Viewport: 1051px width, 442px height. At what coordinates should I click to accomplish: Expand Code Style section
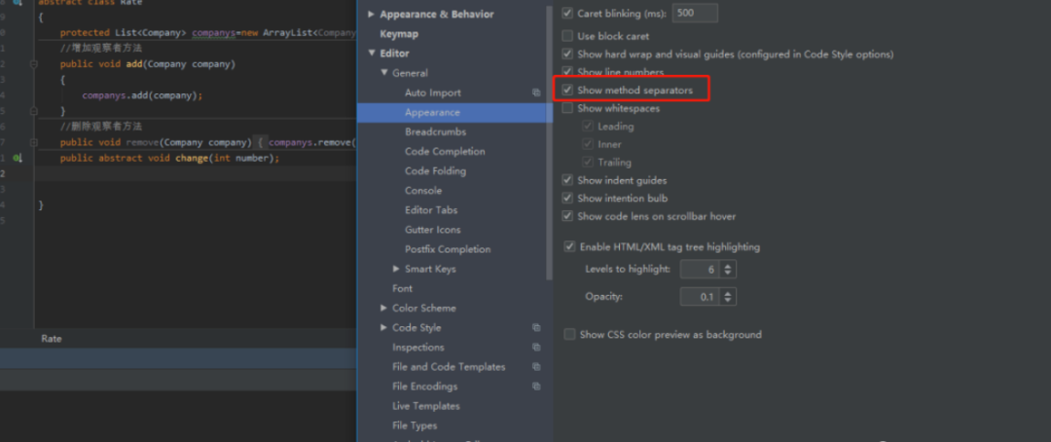[384, 327]
